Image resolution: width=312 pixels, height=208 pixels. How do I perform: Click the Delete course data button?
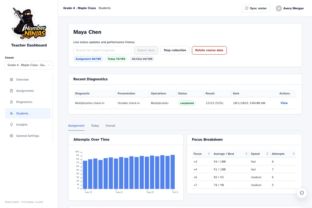pyautogui.click(x=209, y=50)
